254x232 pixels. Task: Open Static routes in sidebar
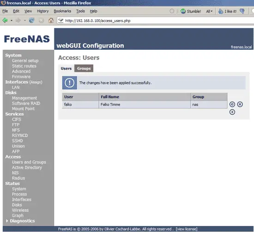coord(24,66)
